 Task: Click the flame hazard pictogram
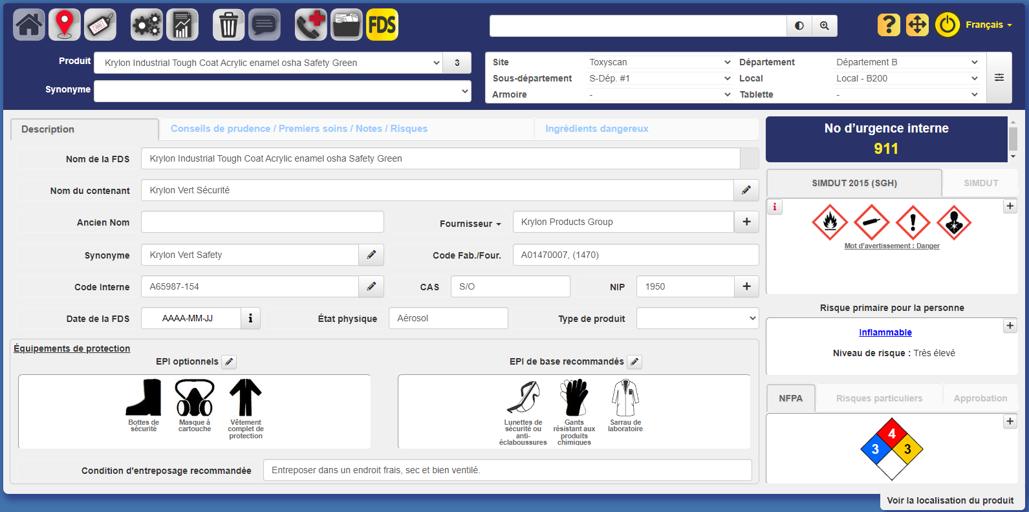830,222
